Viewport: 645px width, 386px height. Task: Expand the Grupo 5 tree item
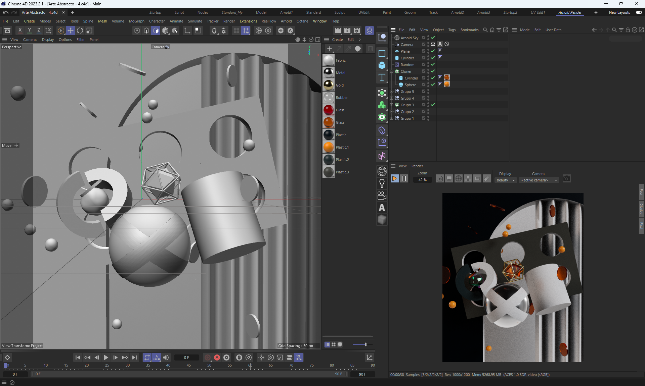[x=391, y=91]
